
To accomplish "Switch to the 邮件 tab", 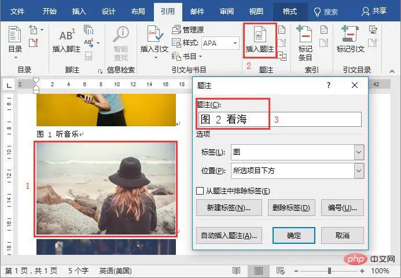I will pyautogui.click(x=197, y=11).
